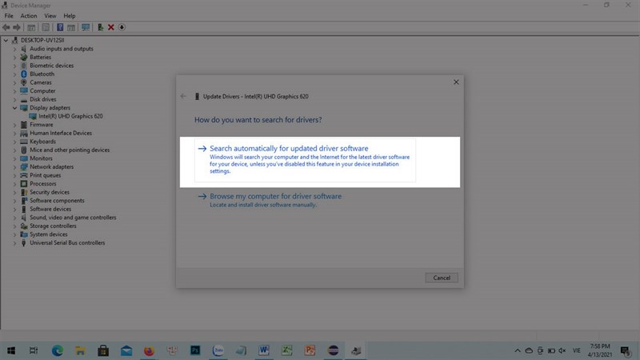The image size is (640, 360).
Task: Click the muted volume tray icon
Action: point(562,350)
